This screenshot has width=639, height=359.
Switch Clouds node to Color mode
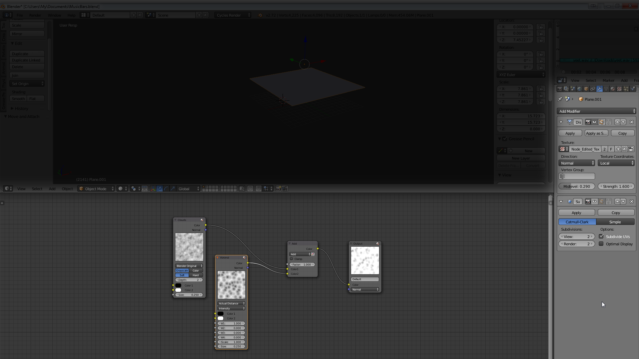click(x=196, y=271)
